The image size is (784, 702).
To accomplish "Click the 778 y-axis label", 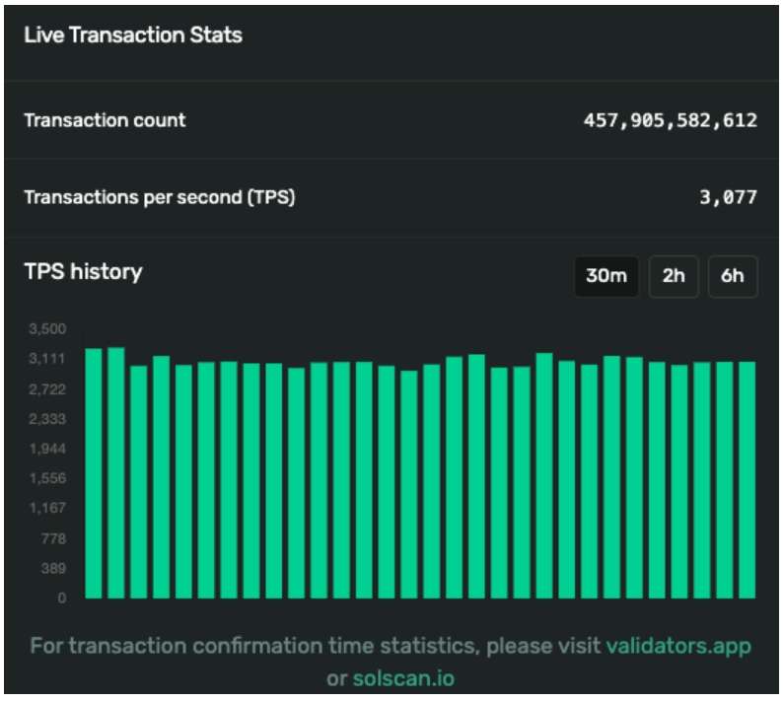I will click(52, 538).
